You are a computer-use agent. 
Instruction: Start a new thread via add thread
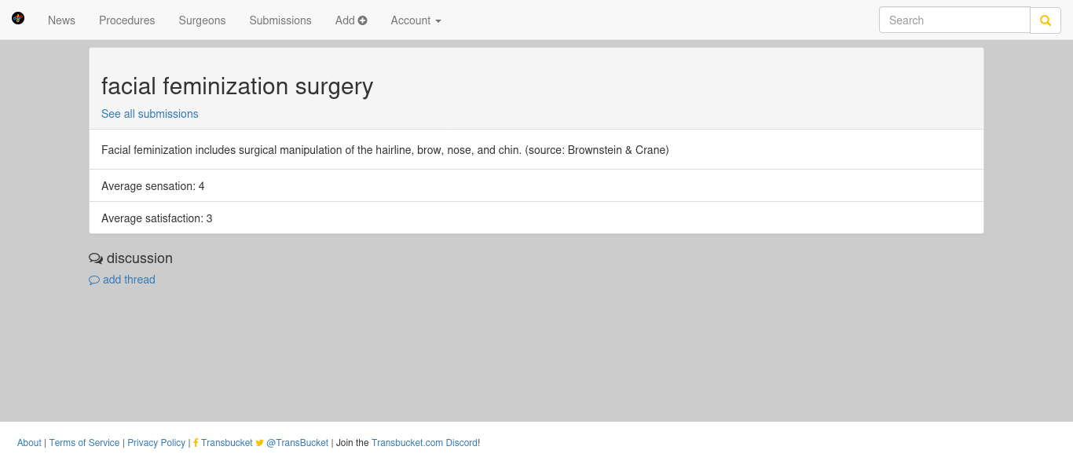(129, 280)
